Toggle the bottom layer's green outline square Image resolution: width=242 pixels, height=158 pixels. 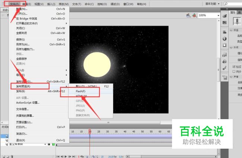point(53,145)
